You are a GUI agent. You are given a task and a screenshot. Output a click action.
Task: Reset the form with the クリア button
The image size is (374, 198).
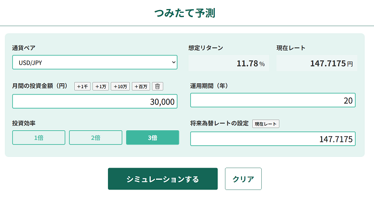tap(243, 179)
